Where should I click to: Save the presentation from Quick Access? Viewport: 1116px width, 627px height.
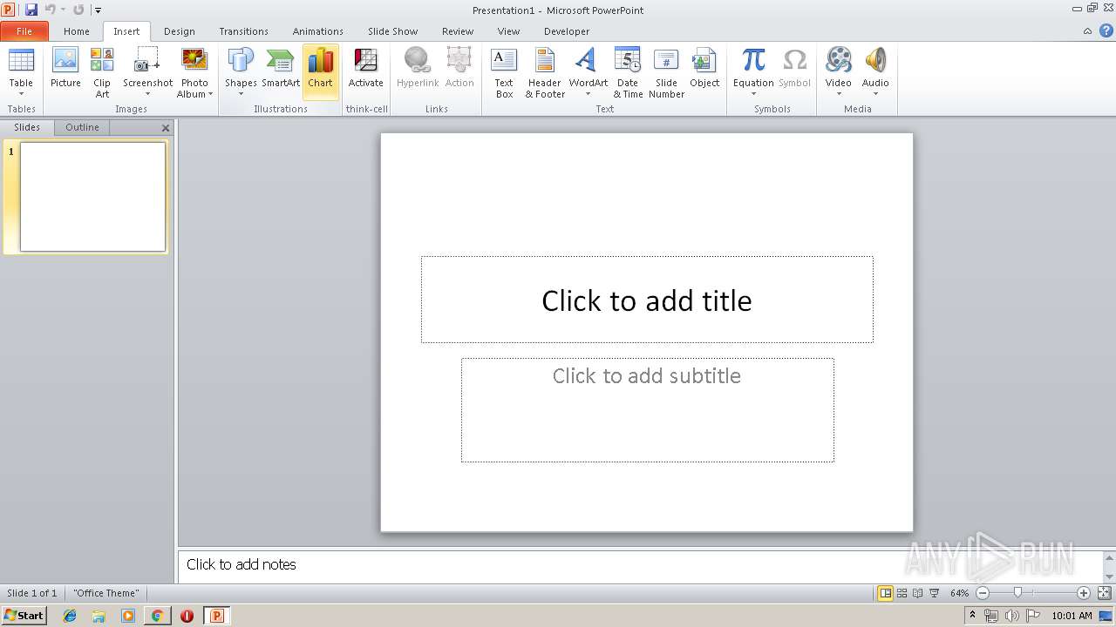pyautogui.click(x=31, y=10)
